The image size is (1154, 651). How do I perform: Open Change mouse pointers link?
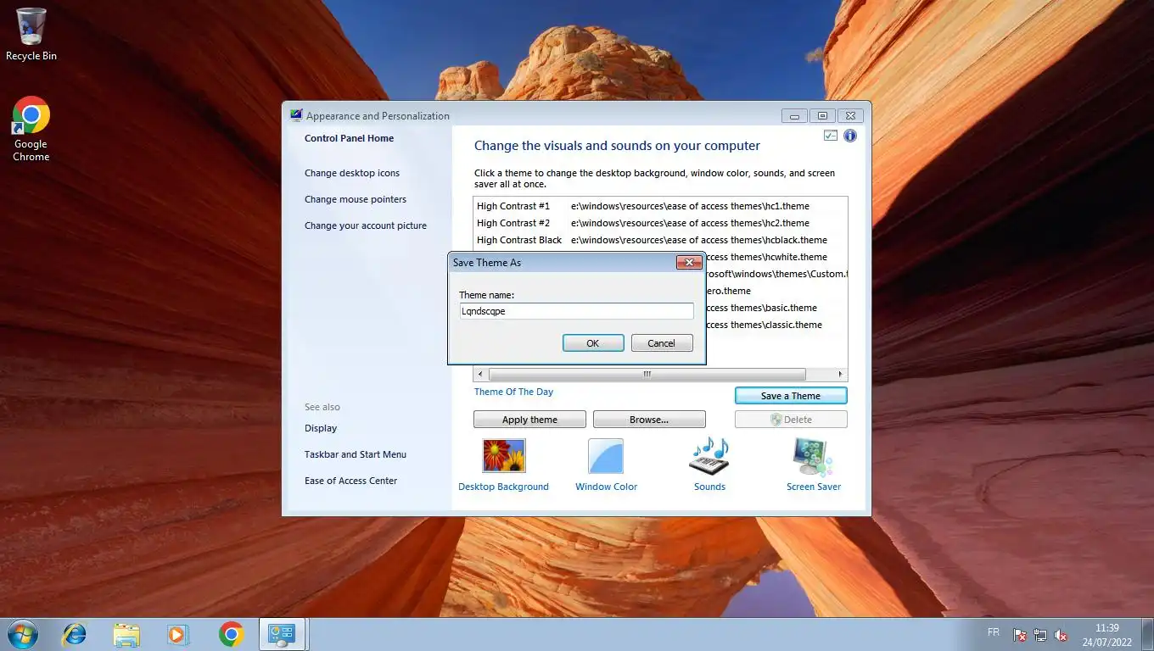pos(356,199)
